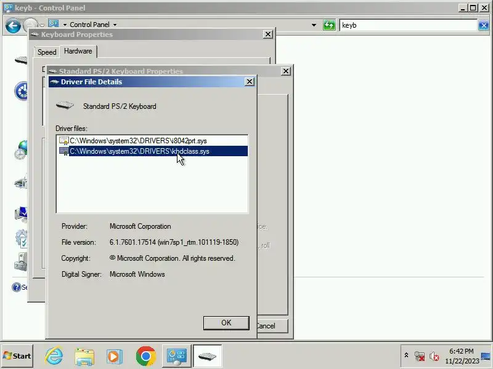
Task: Show hidden tray icons
Action: (406, 355)
